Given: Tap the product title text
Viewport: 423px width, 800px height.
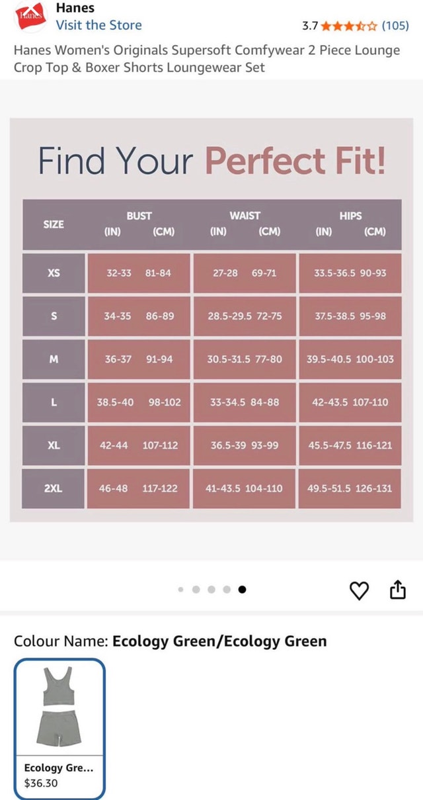Looking at the screenshot, I should tap(207, 59).
